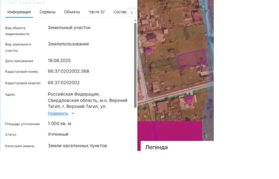Click cadastral quarter 66:37:0202002

64,83
